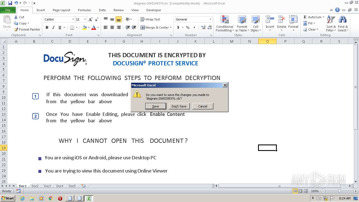The height and width of the screenshot is (202, 359).
Task: Click Save in the Excel dialog
Action: [x=155, y=106]
